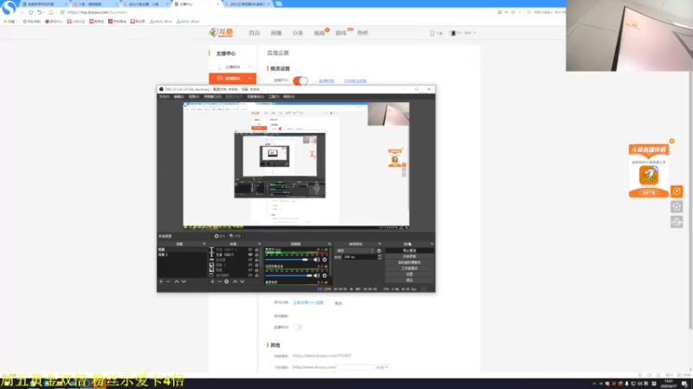Screen dimensions: 693x389
Task: Toggle the grey switch below the game category
Action: tap(297, 328)
